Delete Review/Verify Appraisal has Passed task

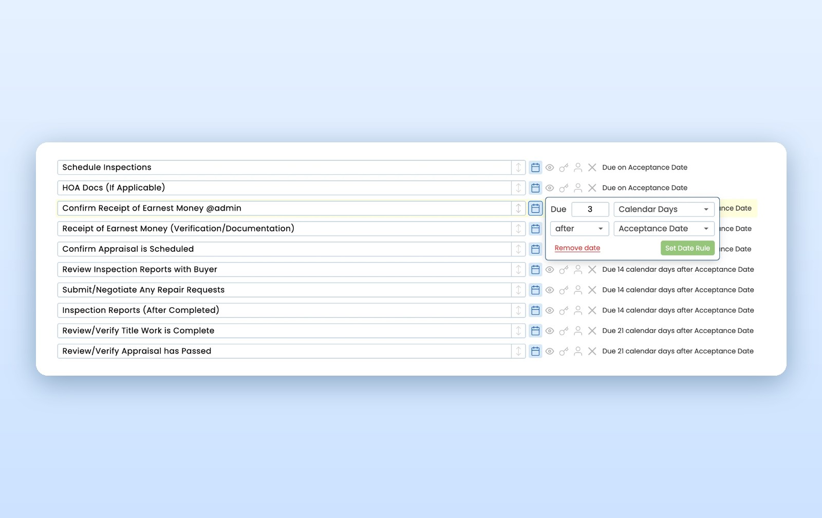(592, 351)
